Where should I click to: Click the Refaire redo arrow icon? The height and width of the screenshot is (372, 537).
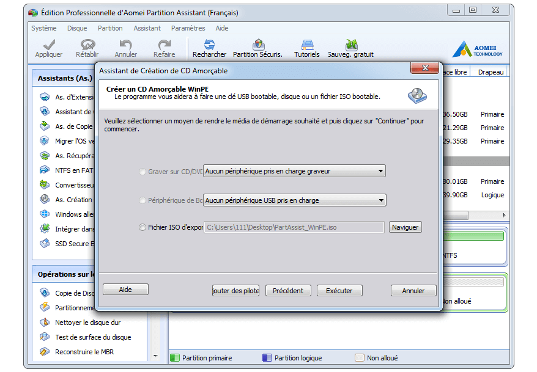tap(164, 45)
